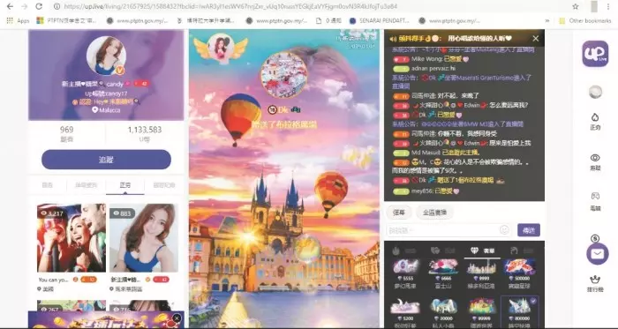Open the Chrome three-dot menu
618x329 pixels.
[608, 6]
